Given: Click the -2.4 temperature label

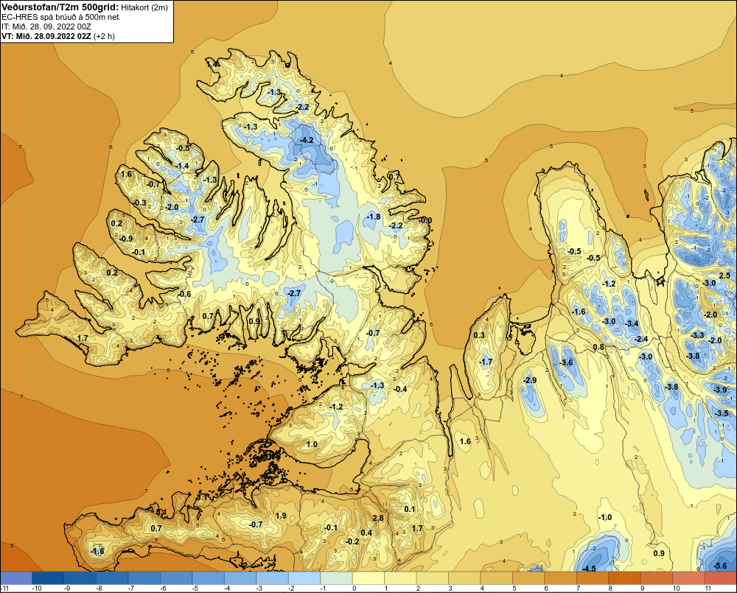Looking at the screenshot, I should (x=641, y=340).
